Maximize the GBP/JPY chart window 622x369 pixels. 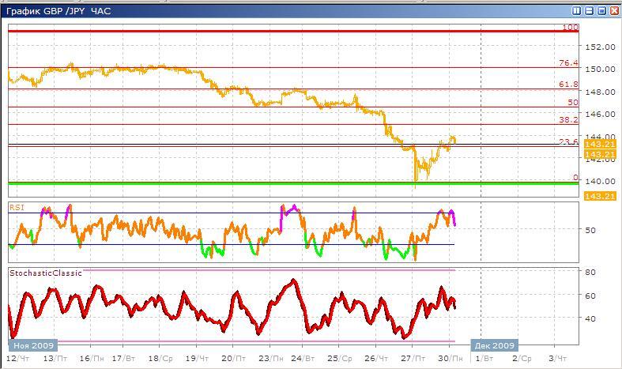tap(601, 11)
